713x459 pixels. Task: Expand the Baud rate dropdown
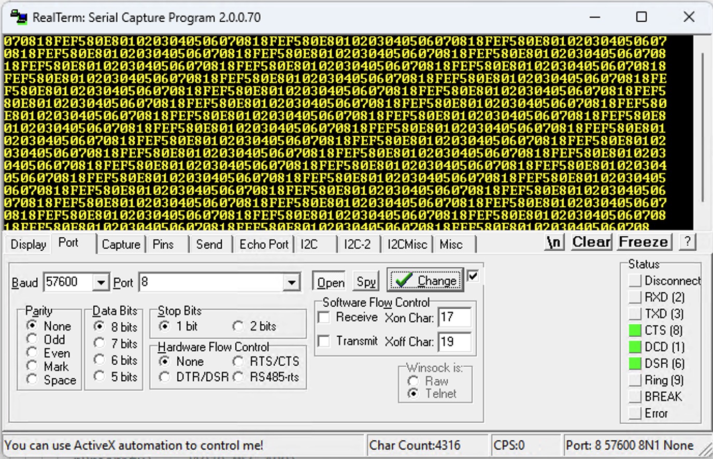[101, 283]
